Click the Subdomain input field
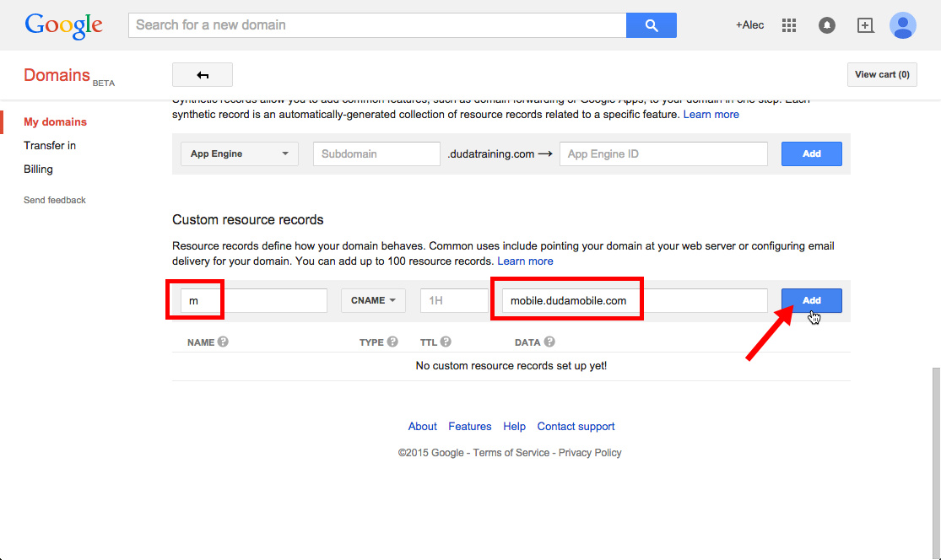The width and height of the screenshot is (941, 560). pos(377,154)
